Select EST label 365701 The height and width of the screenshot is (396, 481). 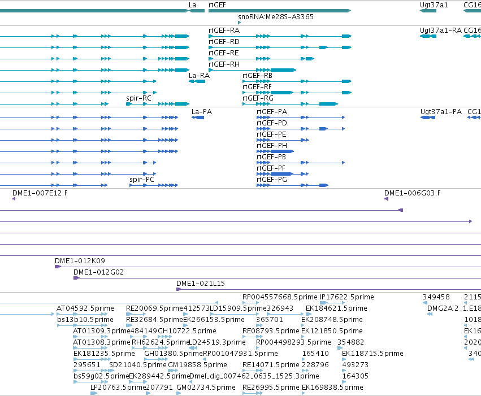click(270, 320)
